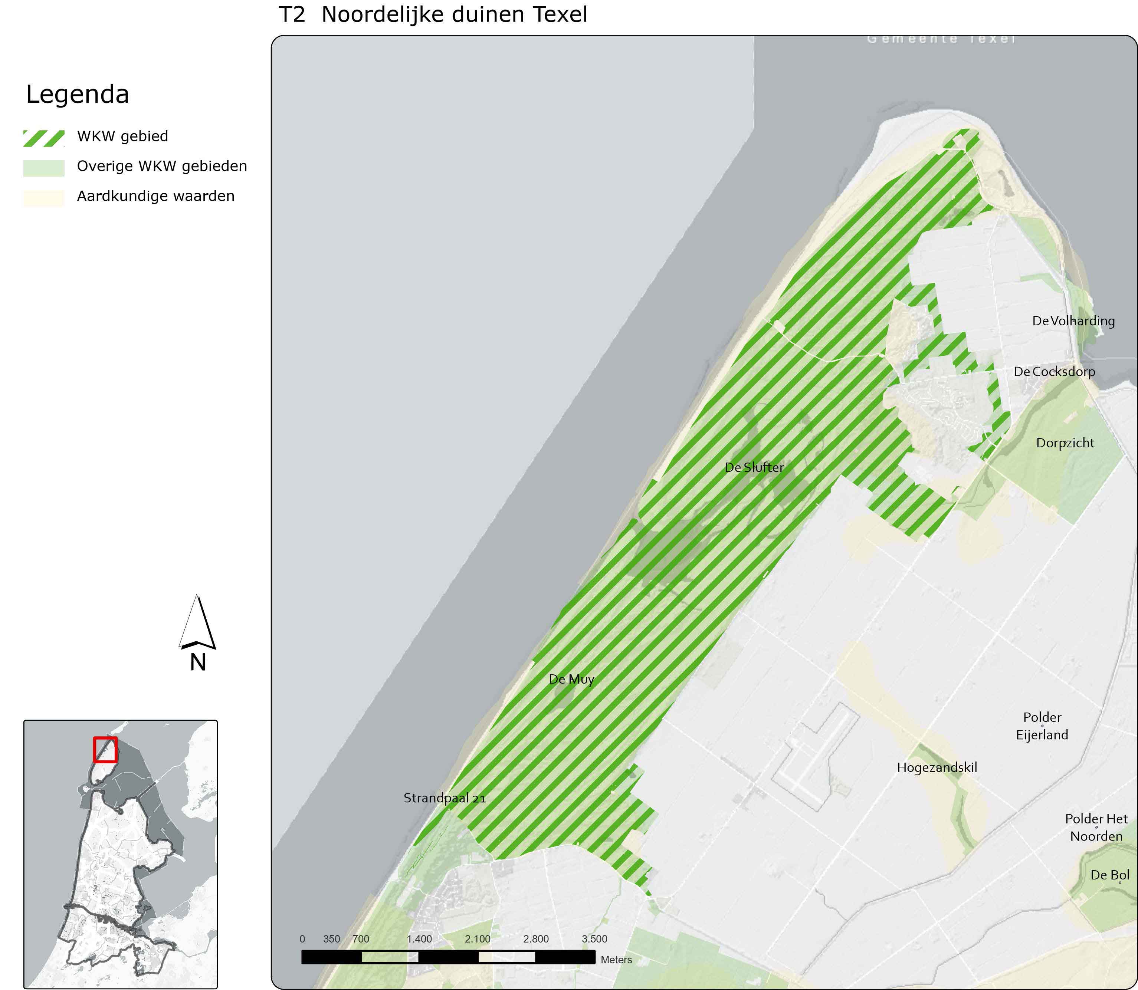This screenshot has width=1138, height=990.
Task: Click the Strandpaal 21 label
Action: (x=445, y=798)
